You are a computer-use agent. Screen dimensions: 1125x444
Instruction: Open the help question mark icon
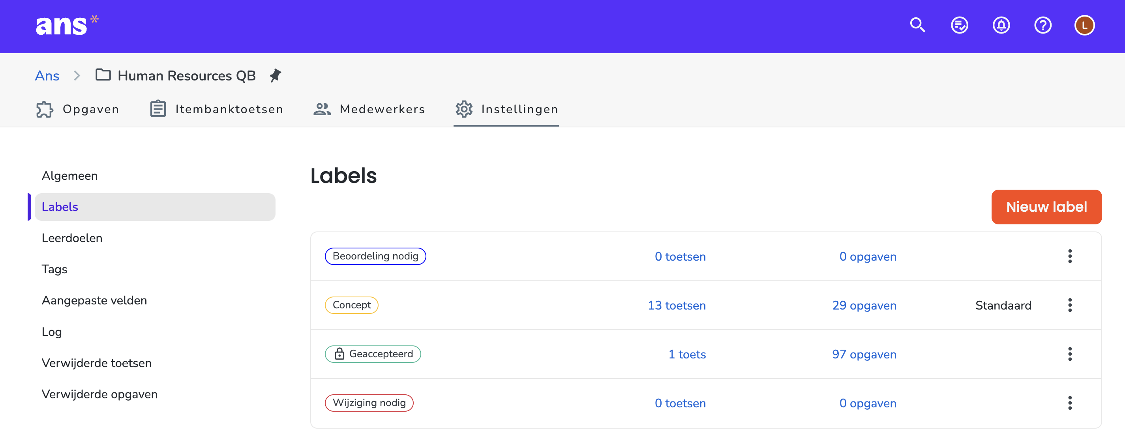coord(1043,25)
